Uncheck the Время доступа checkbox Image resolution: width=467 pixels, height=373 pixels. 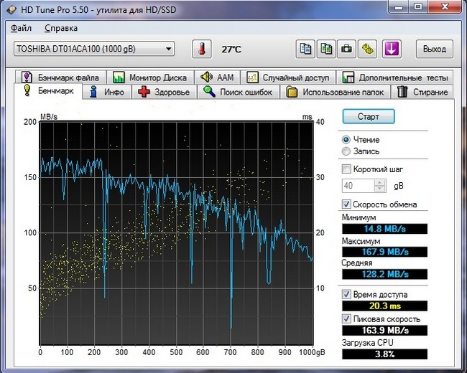click(347, 294)
